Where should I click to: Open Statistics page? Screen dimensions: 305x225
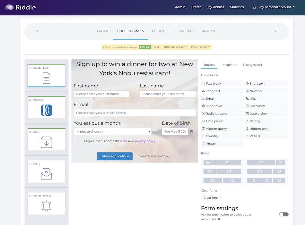click(237, 7)
